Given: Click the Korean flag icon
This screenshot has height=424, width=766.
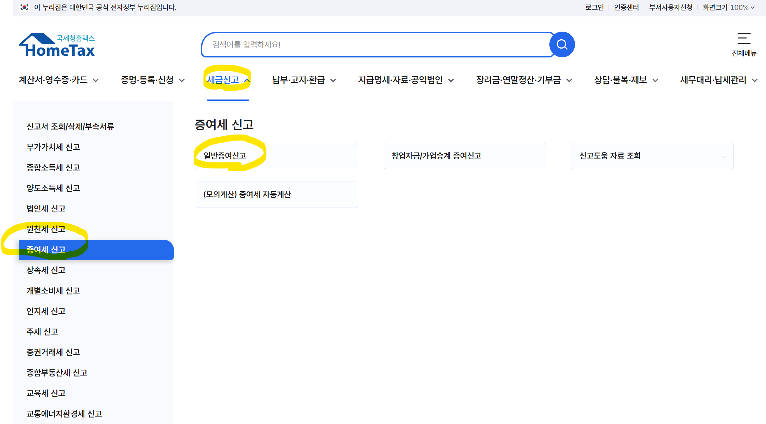Looking at the screenshot, I should click(x=24, y=7).
